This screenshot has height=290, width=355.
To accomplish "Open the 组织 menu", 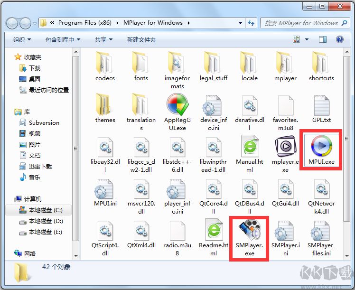I will coord(22,39).
